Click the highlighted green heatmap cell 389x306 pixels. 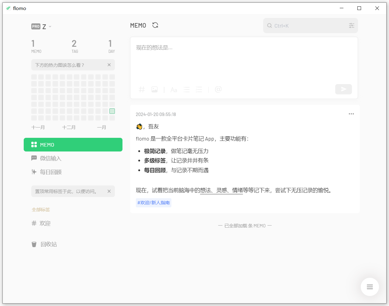tap(112, 111)
